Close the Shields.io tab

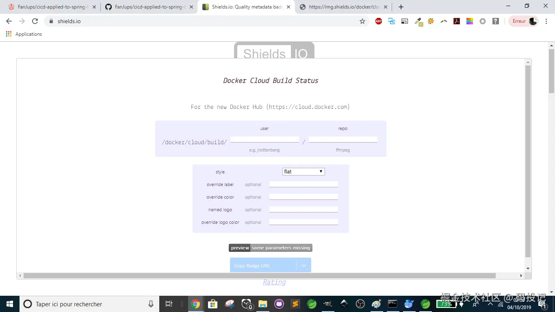point(288,7)
